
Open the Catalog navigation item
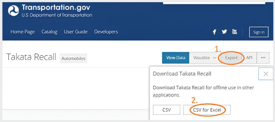(49, 32)
